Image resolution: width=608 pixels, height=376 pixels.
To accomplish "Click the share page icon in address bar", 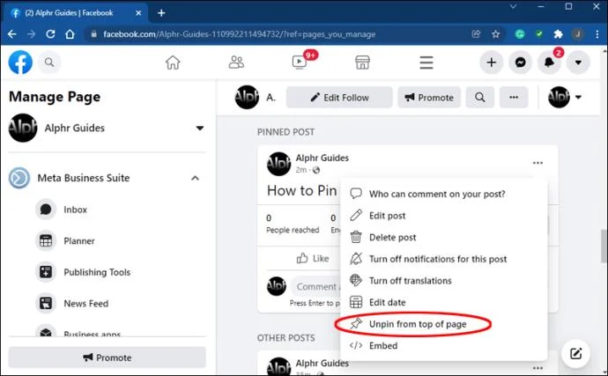I will 476,34.
